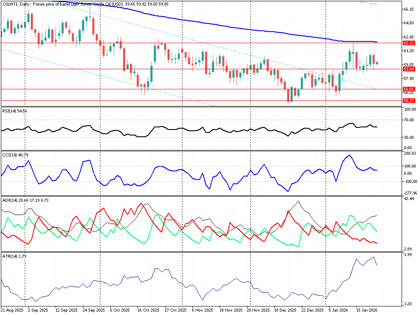Click the 21 Aug 2025 date label
420x315 pixels.
pos(12,309)
